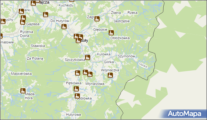This screenshot has height=120, width=207.
Task: Click the church icon just above Gajdasa
Action: pos(23,22)
